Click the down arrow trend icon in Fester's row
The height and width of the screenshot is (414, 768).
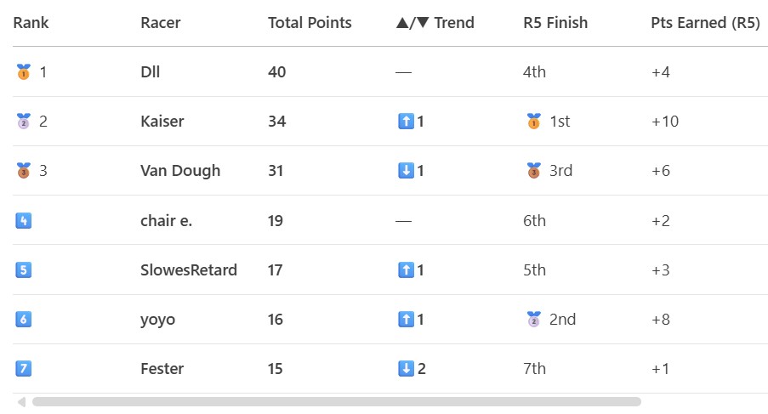coord(406,368)
